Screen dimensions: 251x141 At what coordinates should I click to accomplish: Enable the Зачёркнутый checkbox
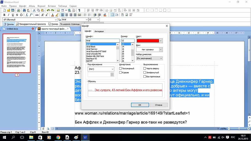pyautogui.click(x=145, y=73)
